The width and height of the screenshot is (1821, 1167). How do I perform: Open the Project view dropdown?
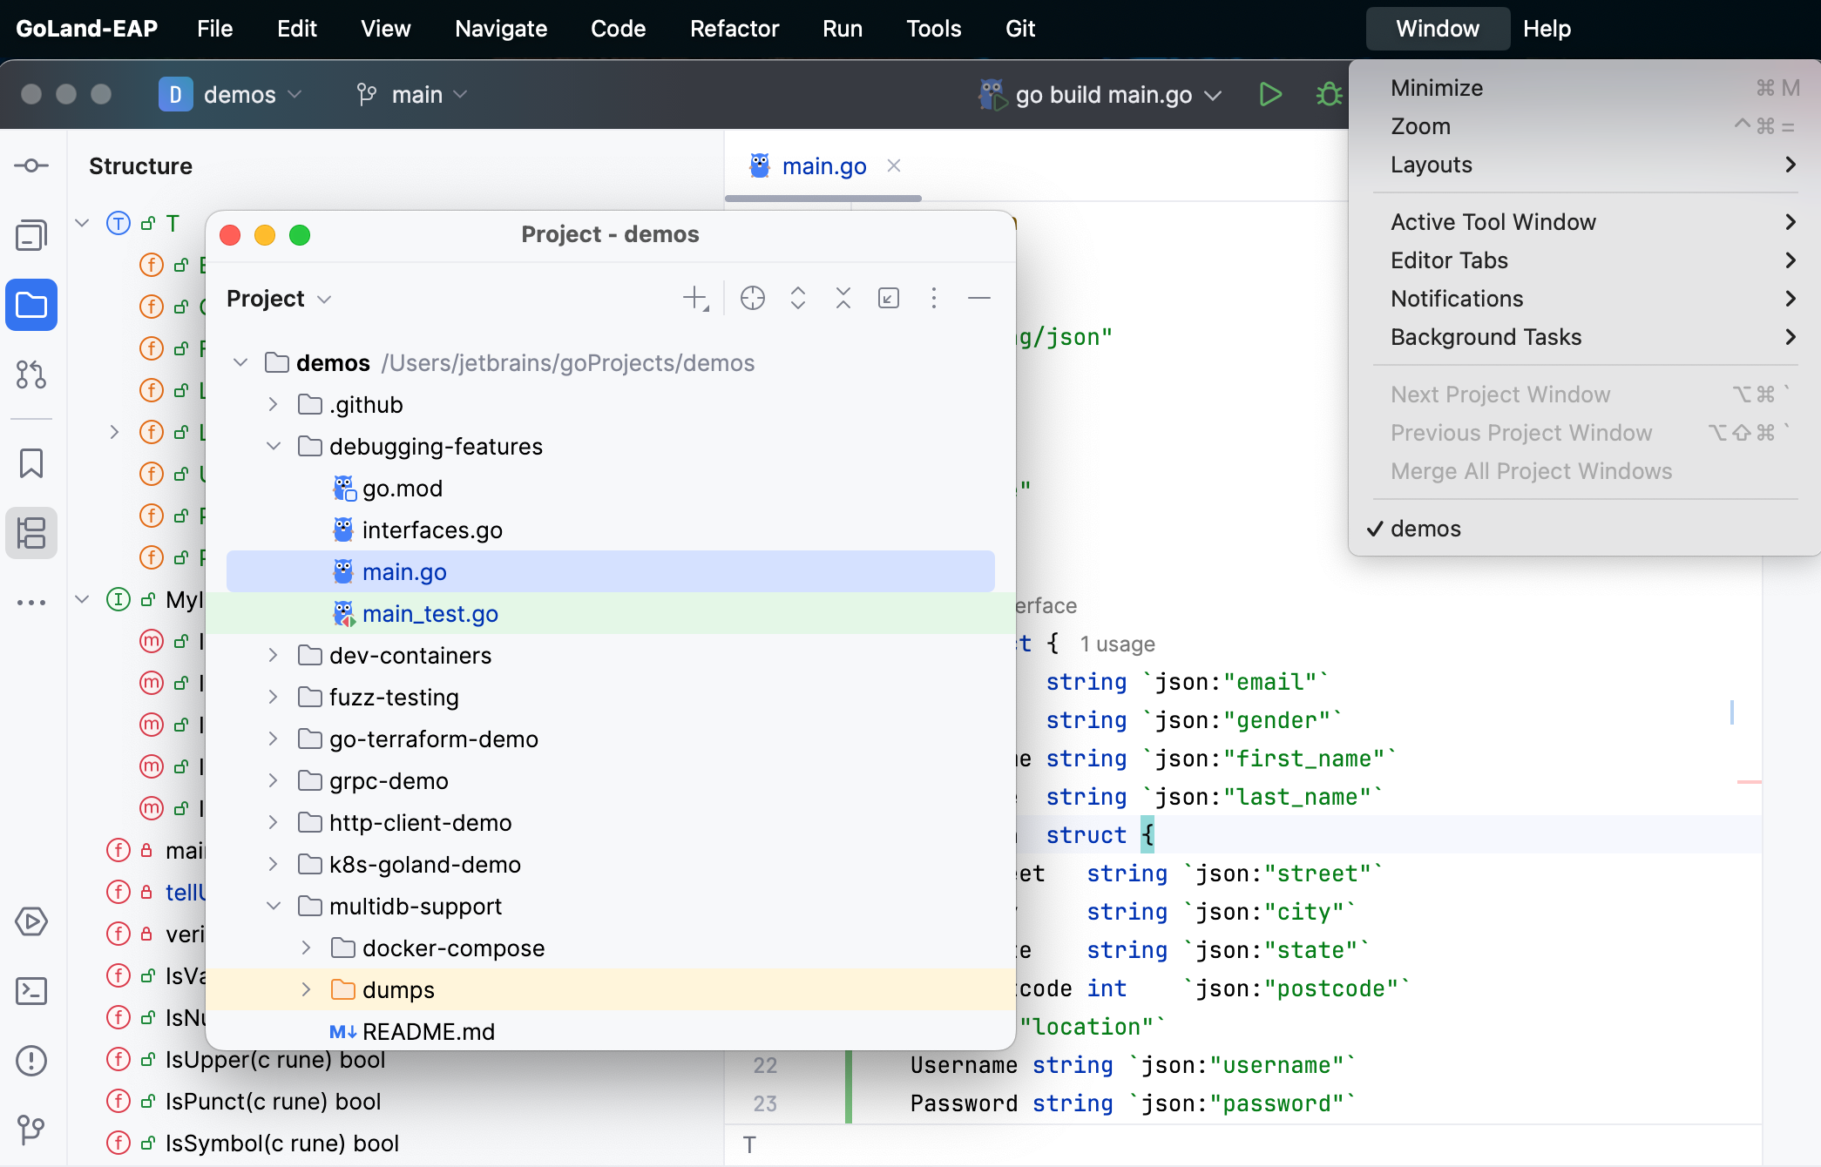[x=279, y=299]
